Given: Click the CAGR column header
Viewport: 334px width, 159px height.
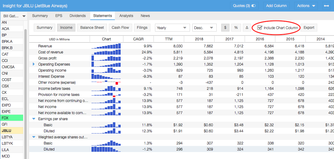Looking at the screenshot, I should (x=138, y=39).
